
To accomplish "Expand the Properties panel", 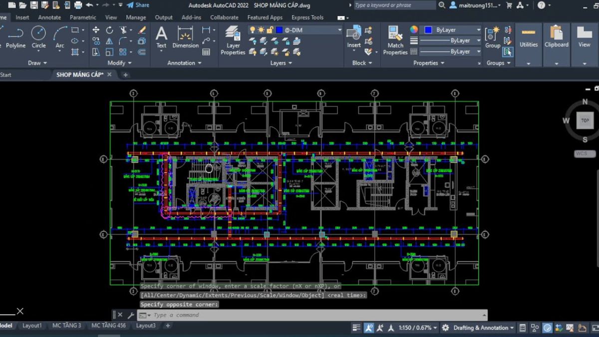I will 429,63.
